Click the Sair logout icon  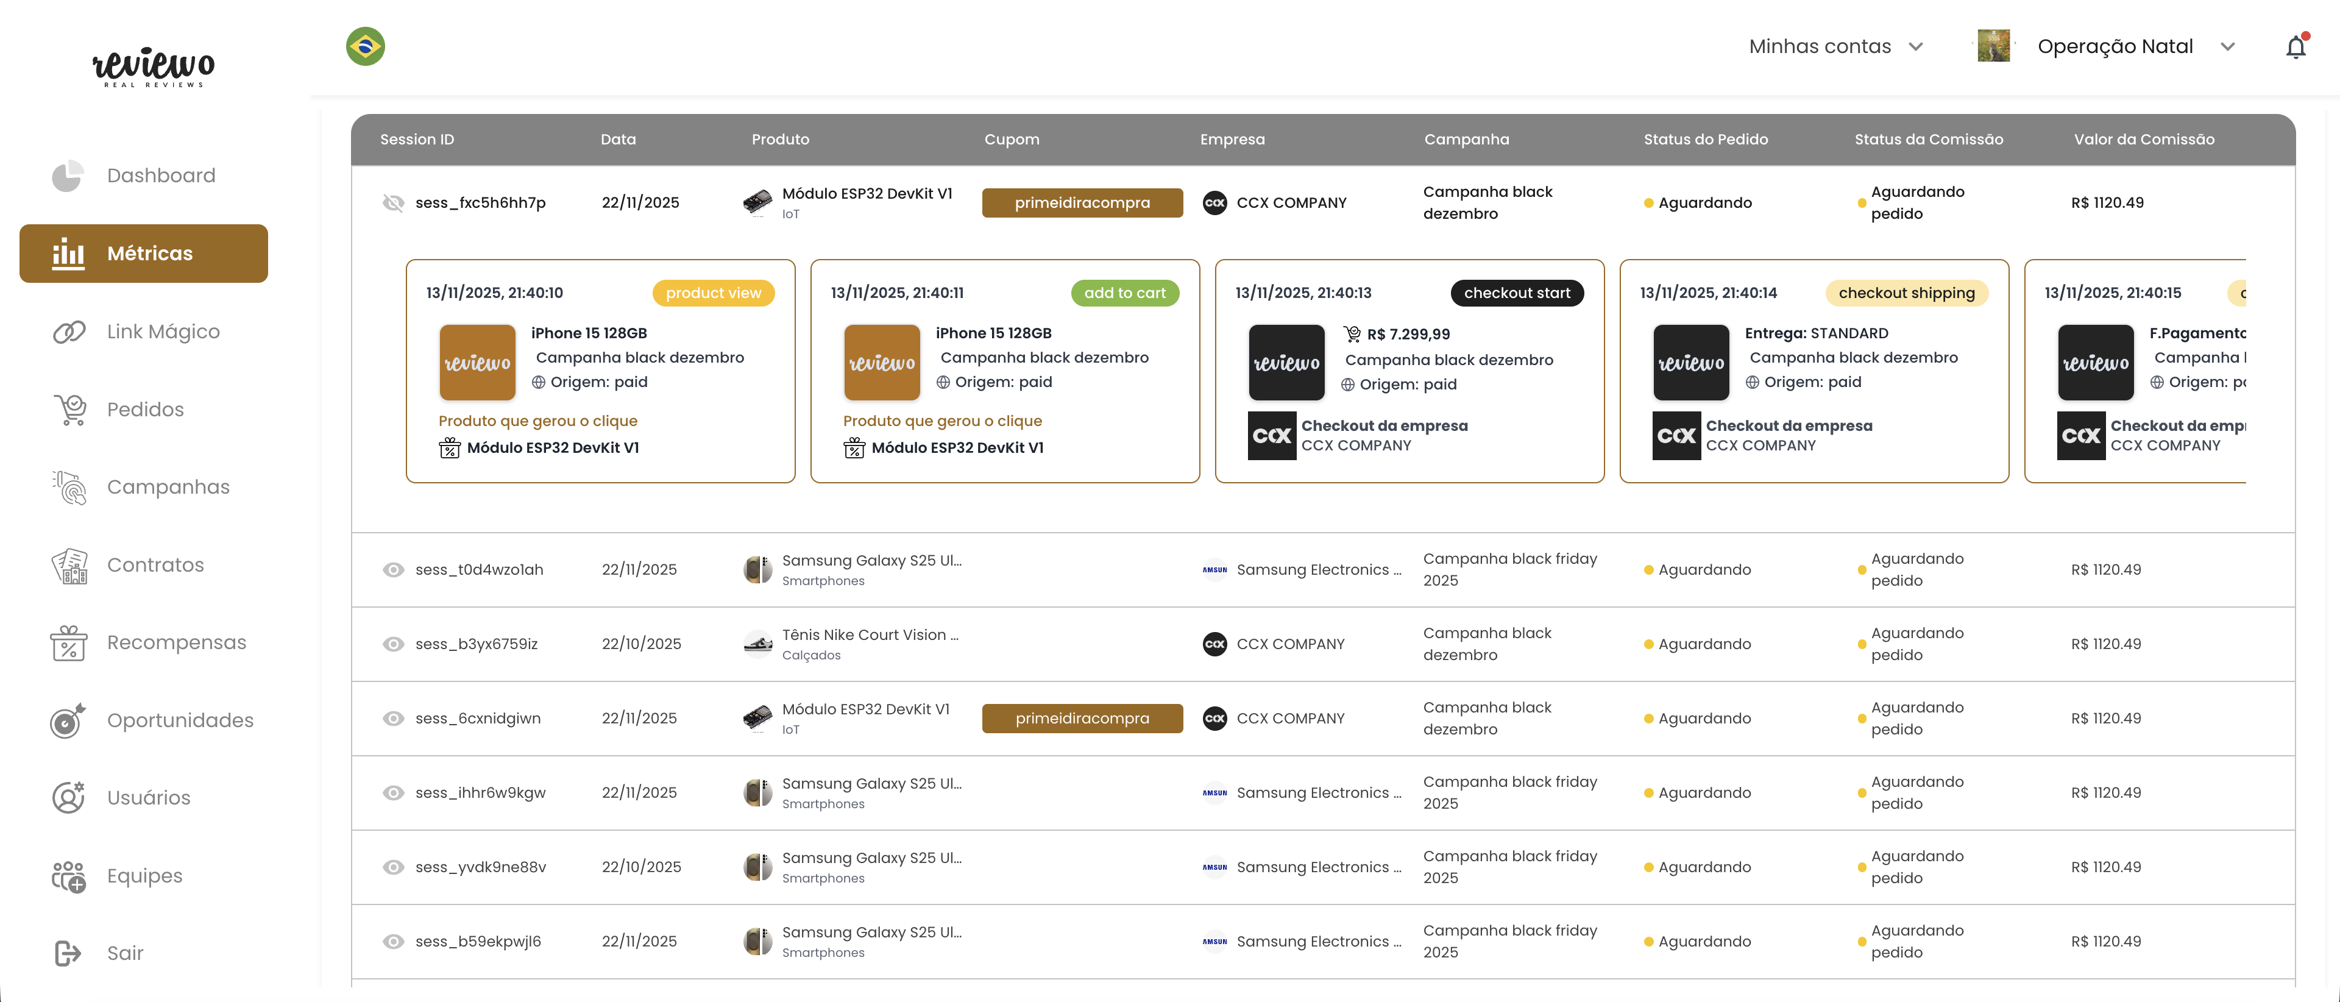pos(68,952)
